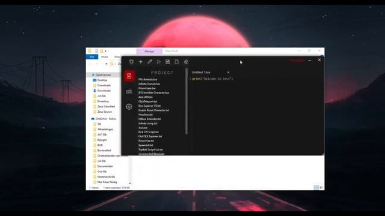Viewport: 385px width, 216px height.
Task: Save the script using the floppy disk icon
Action: point(168,62)
